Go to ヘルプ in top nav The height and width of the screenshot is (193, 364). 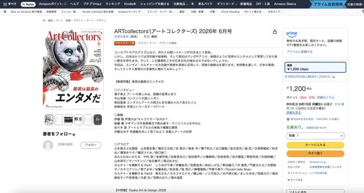(74, 4)
